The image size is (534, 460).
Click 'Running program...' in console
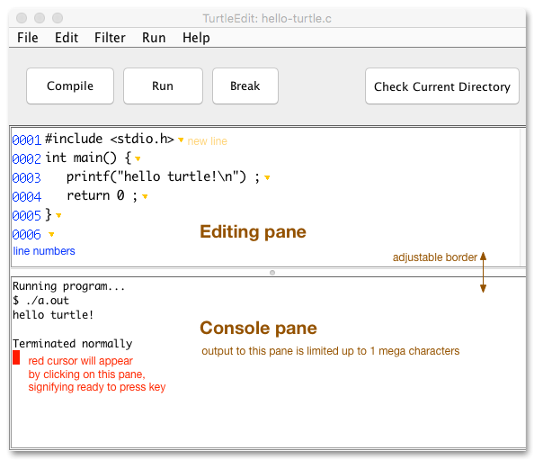pyautogui.click(x=69, y=286)
